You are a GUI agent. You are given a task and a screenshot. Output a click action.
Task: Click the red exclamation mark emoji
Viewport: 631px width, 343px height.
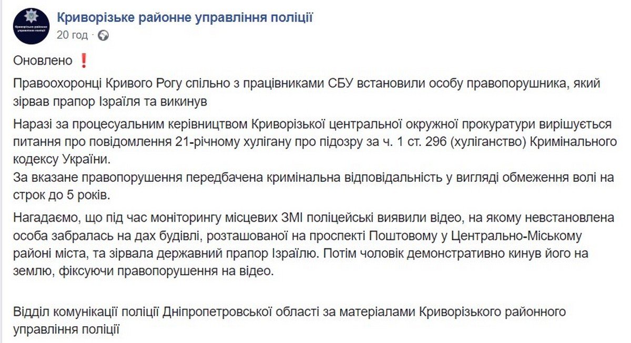pyautogui.click(x=83, y=61)
